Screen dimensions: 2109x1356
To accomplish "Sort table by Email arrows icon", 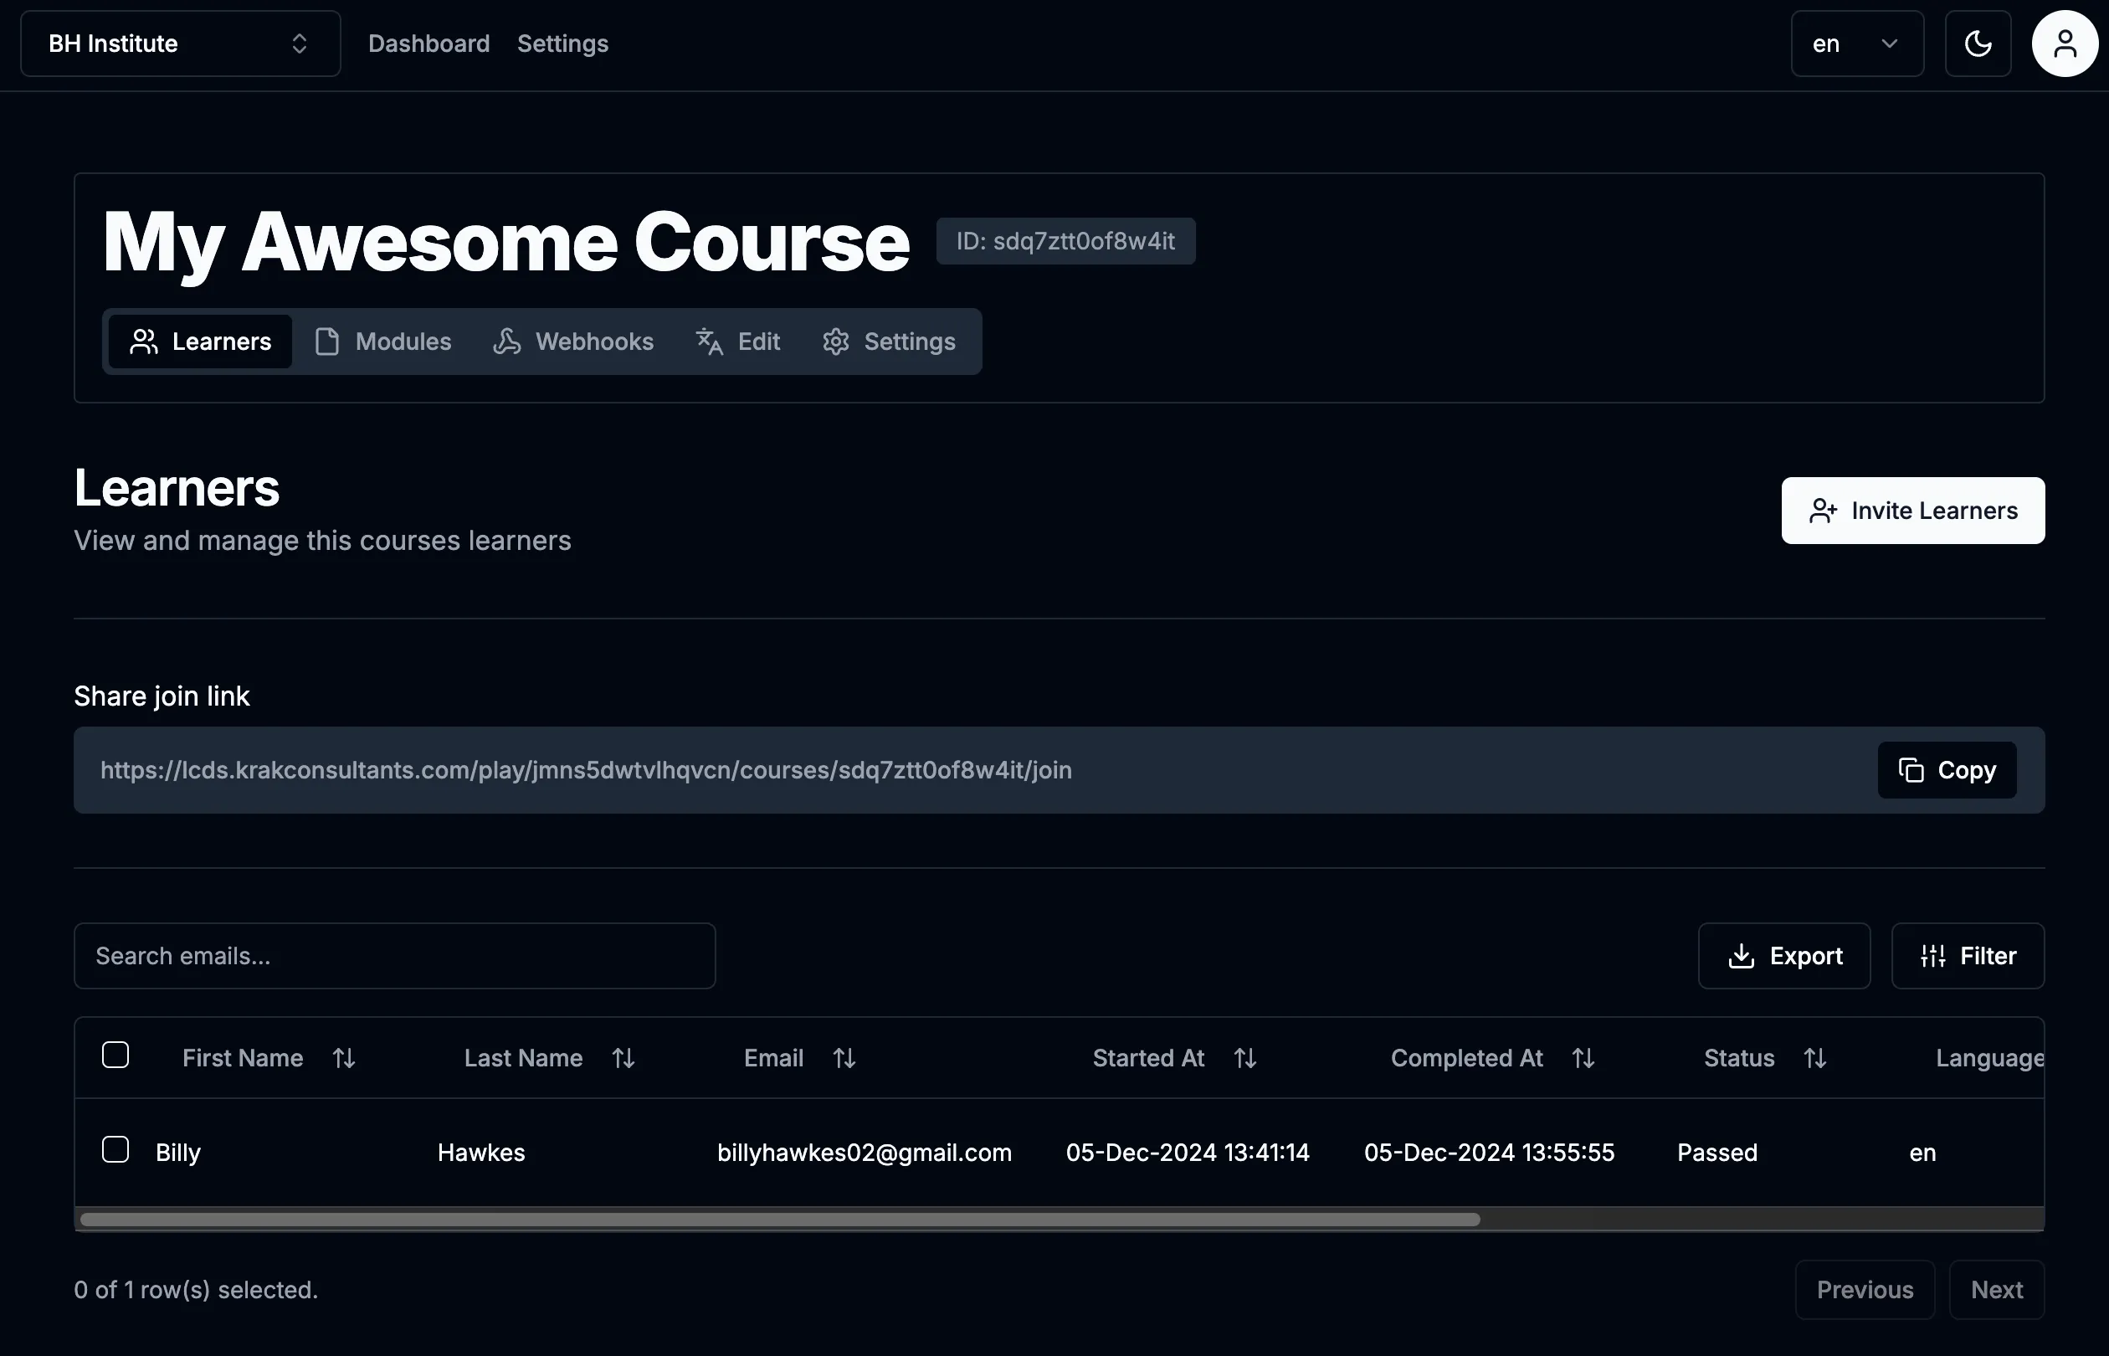I will [844, 1057].
